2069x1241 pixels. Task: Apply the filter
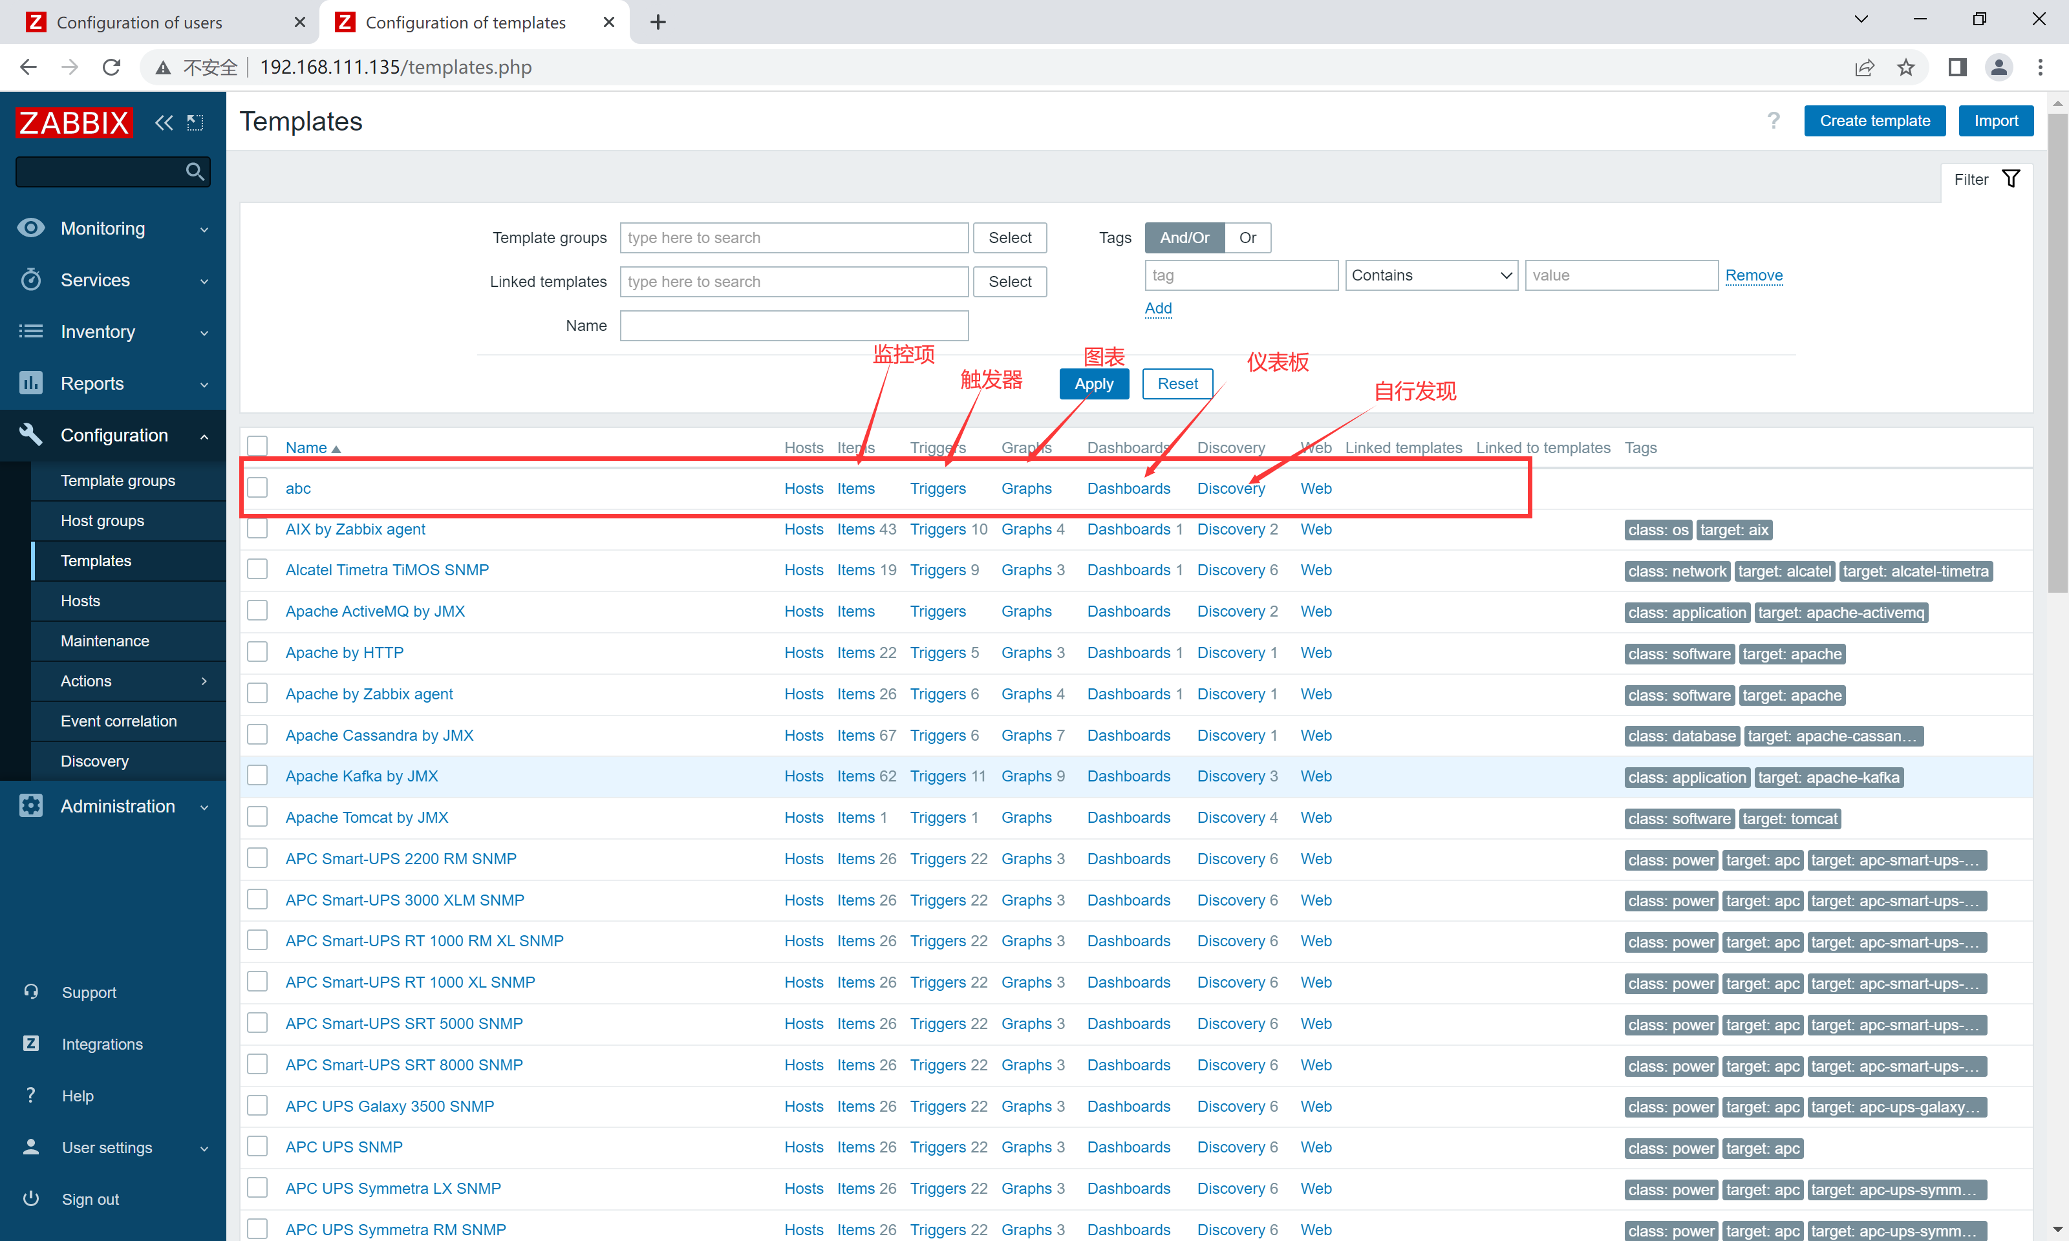1094,384
